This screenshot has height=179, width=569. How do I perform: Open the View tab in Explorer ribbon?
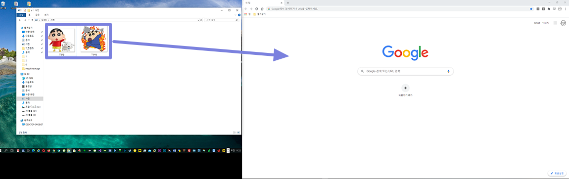47,15
